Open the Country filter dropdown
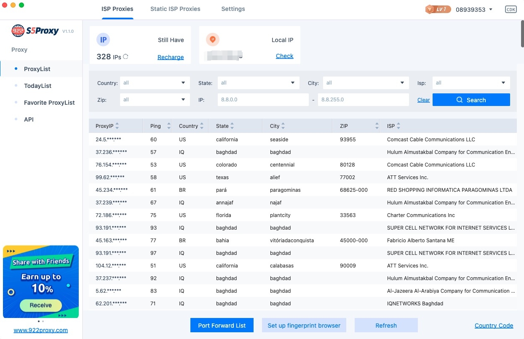 pos(155,83)
